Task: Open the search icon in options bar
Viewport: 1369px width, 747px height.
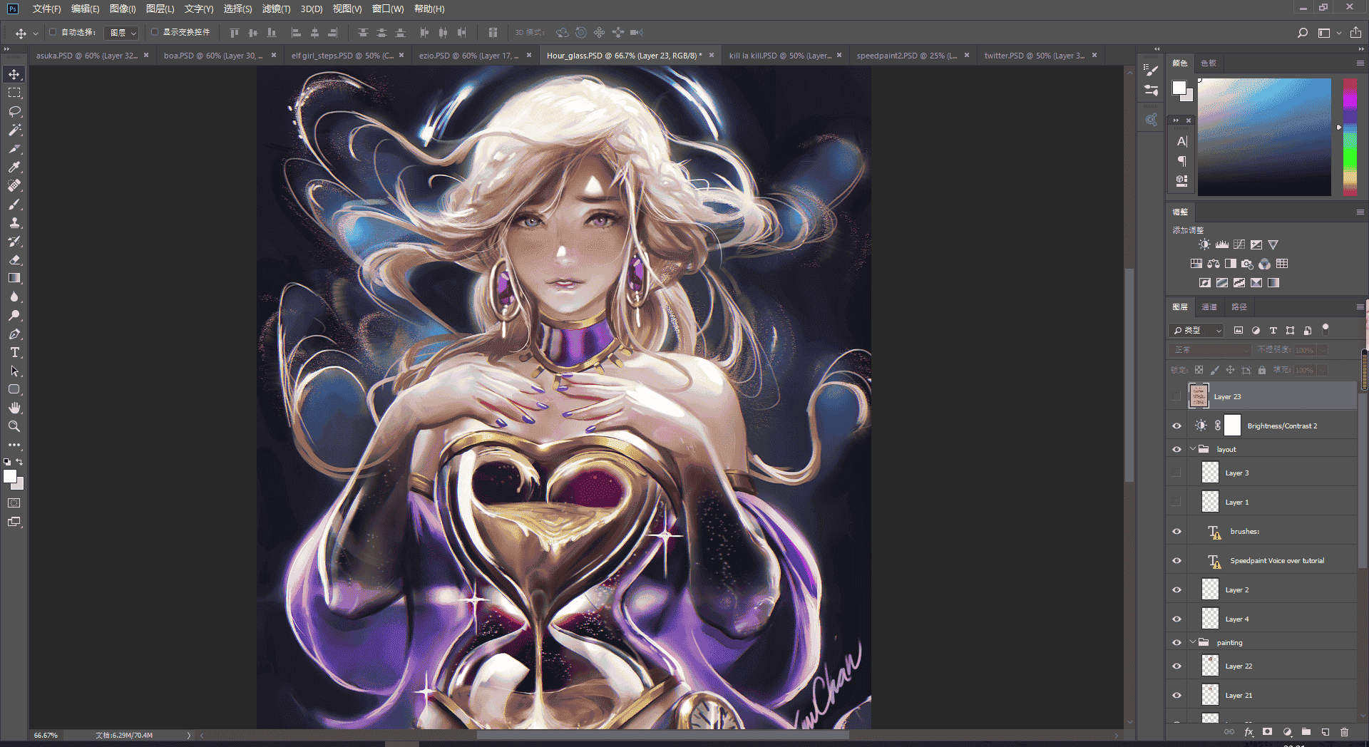Action: [1303, 33]
